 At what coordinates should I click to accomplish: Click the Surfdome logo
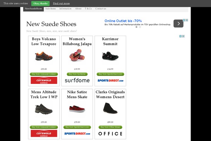[77, 80]
